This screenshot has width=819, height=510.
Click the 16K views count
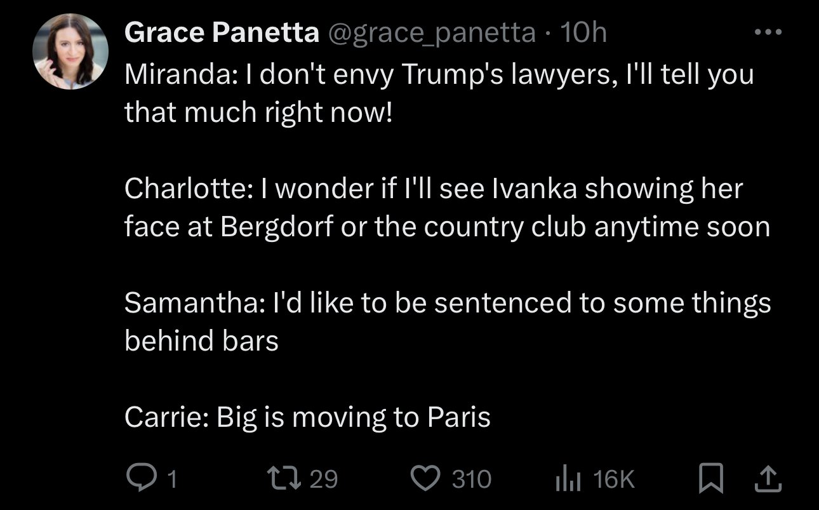pos(614,479)
